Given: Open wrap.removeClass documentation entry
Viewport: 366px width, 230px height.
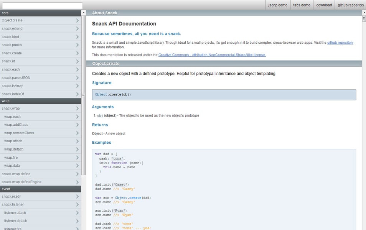Looking at the screenshot, I should pos(41,133).
